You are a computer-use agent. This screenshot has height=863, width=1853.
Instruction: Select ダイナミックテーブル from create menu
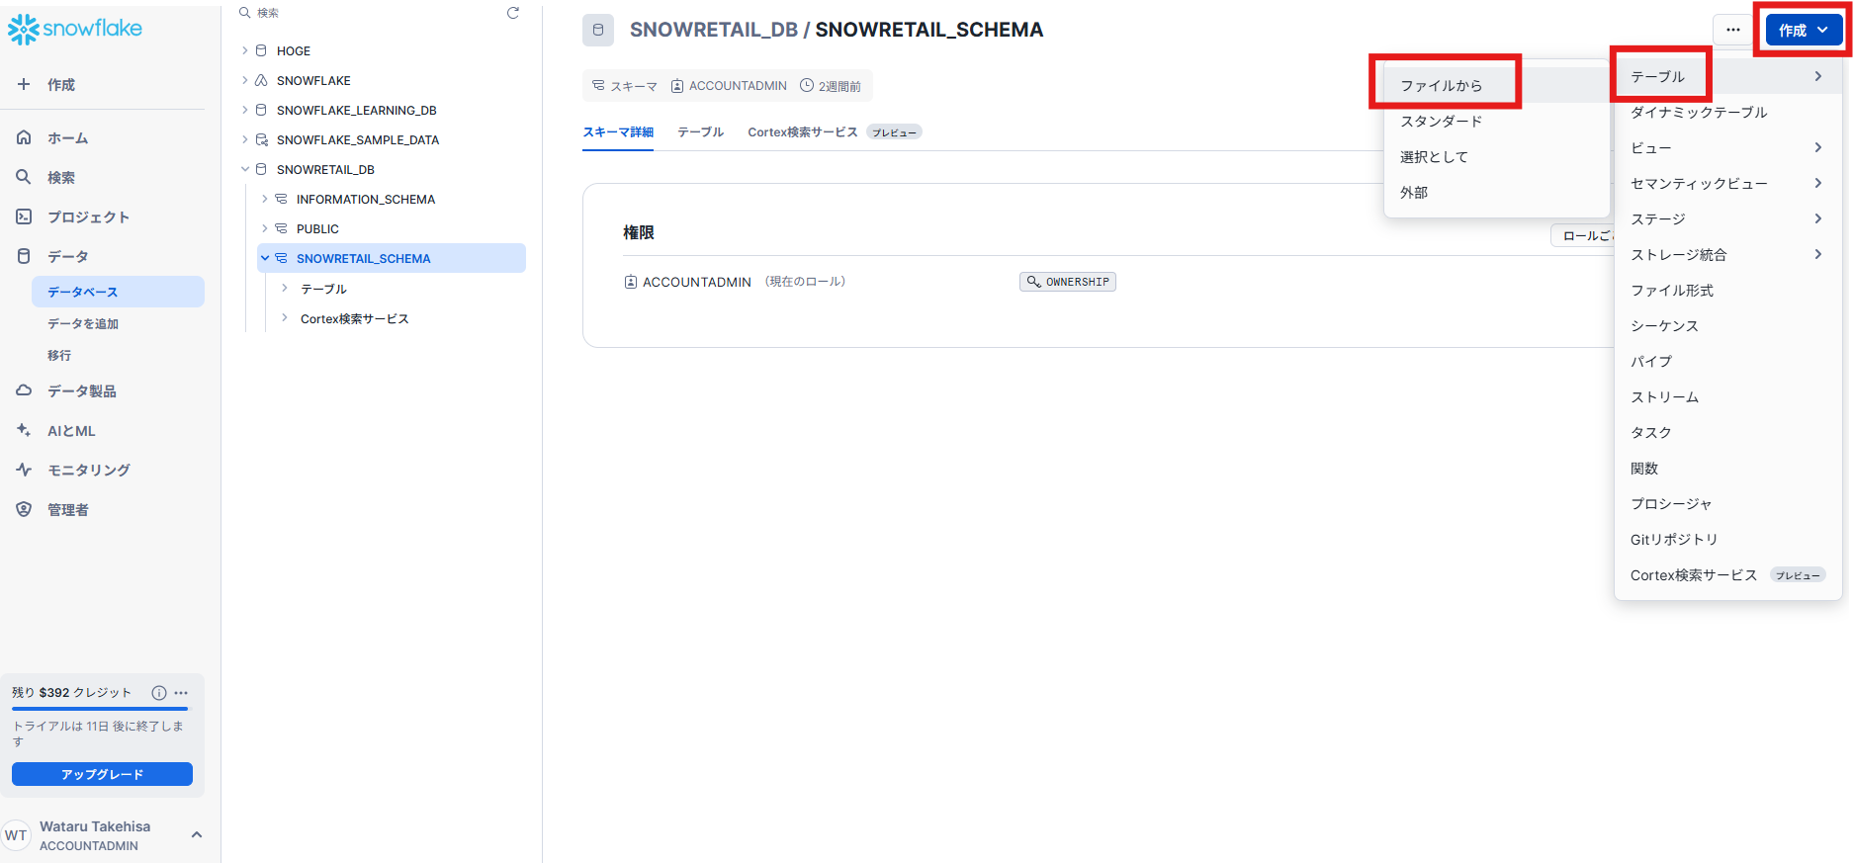[x=1727, y=112]
